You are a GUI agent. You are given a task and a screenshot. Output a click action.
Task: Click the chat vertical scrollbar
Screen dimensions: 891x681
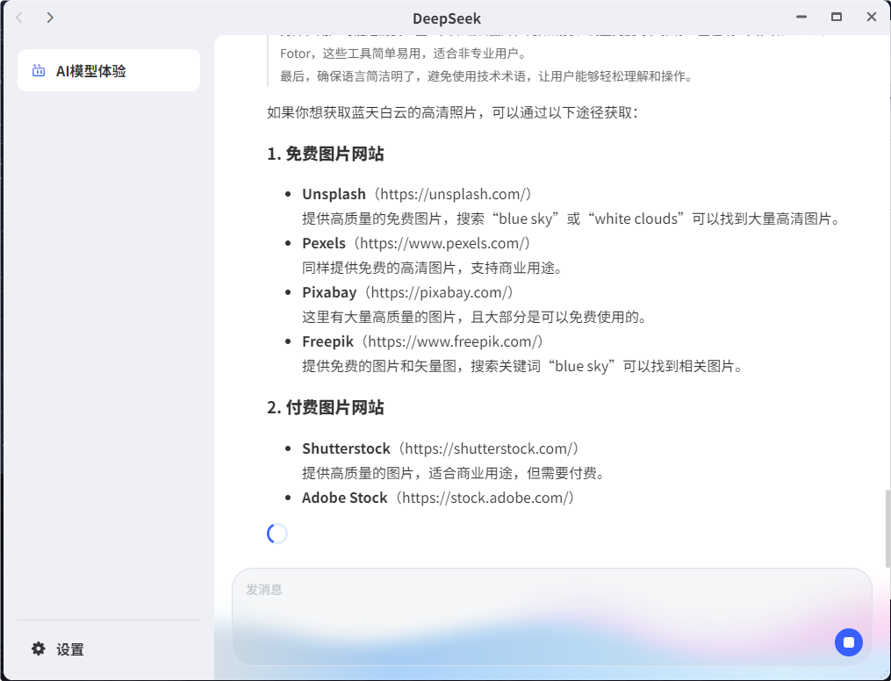tap(887, 528)
